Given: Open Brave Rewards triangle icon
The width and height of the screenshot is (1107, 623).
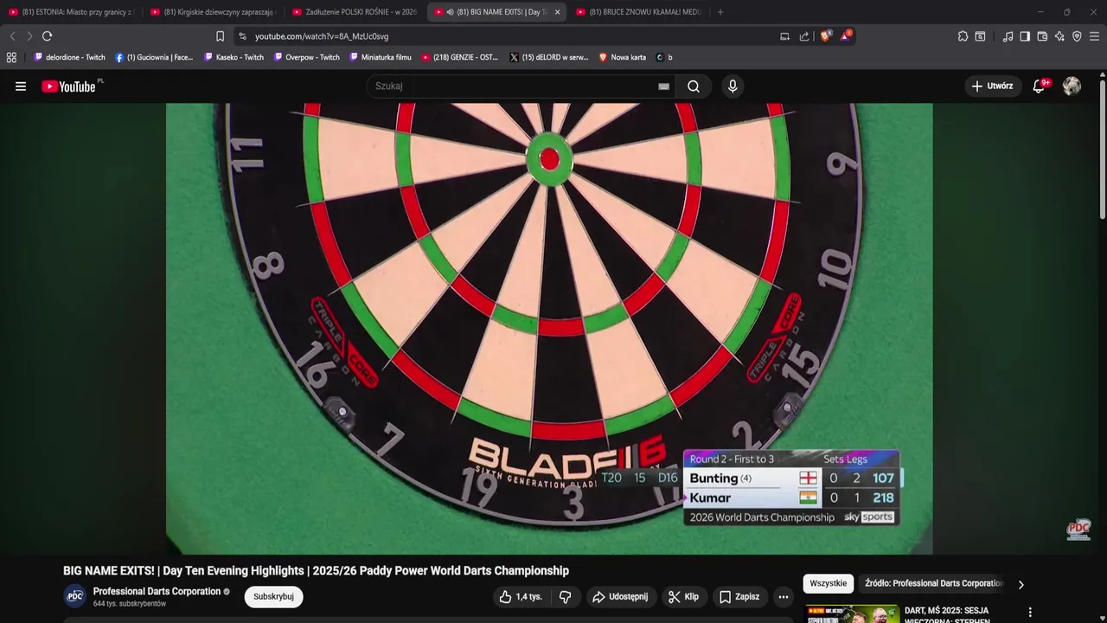Looking at the screenshot, I should (846, 35).
